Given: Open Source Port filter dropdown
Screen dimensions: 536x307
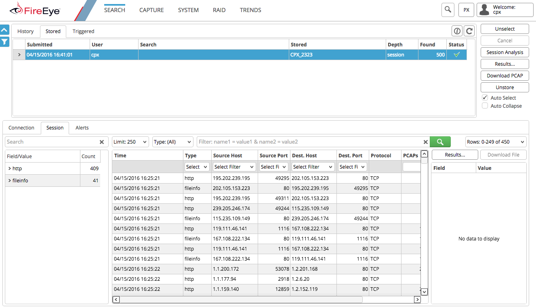Looking at the screenshot, I should coord(273,167).
